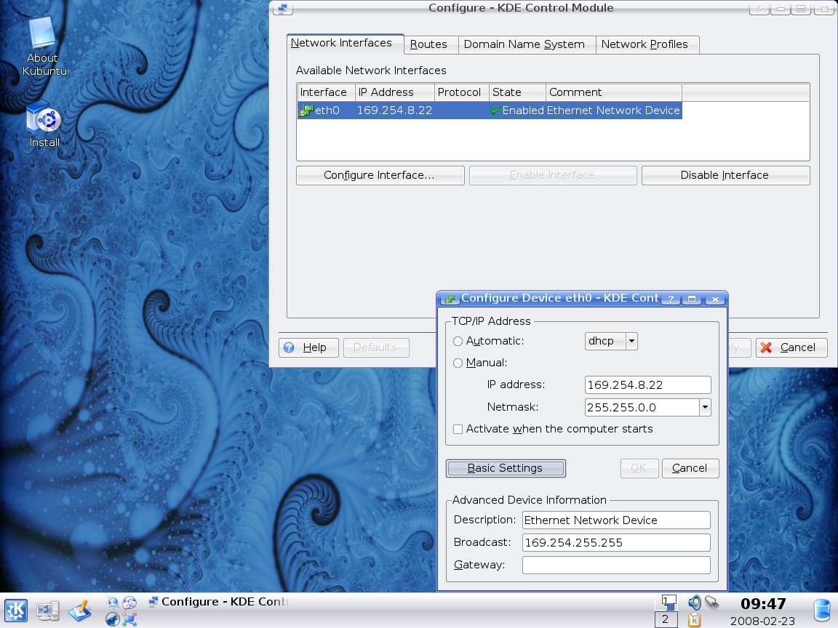Click the Configure window title bar menu icon
838x628 pixels.
pos(283,8)
